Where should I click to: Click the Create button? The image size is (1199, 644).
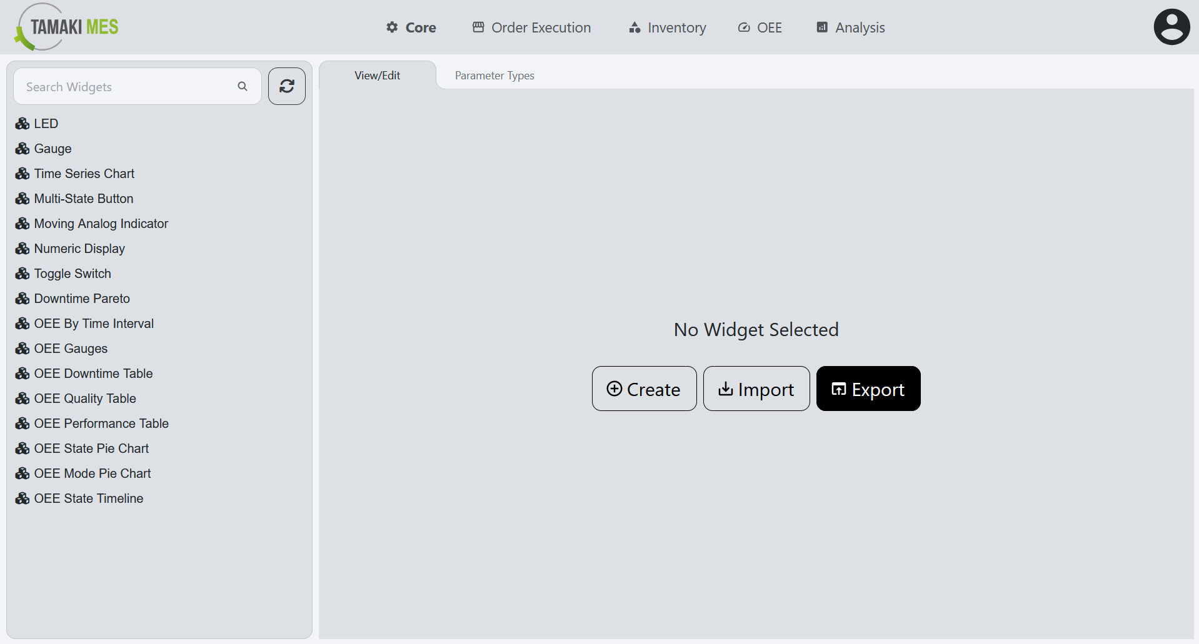coord(644,389)
